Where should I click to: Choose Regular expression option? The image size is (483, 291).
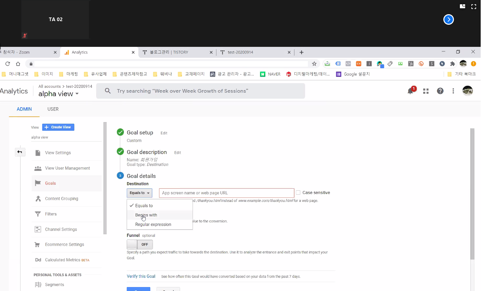click(153, 224)
